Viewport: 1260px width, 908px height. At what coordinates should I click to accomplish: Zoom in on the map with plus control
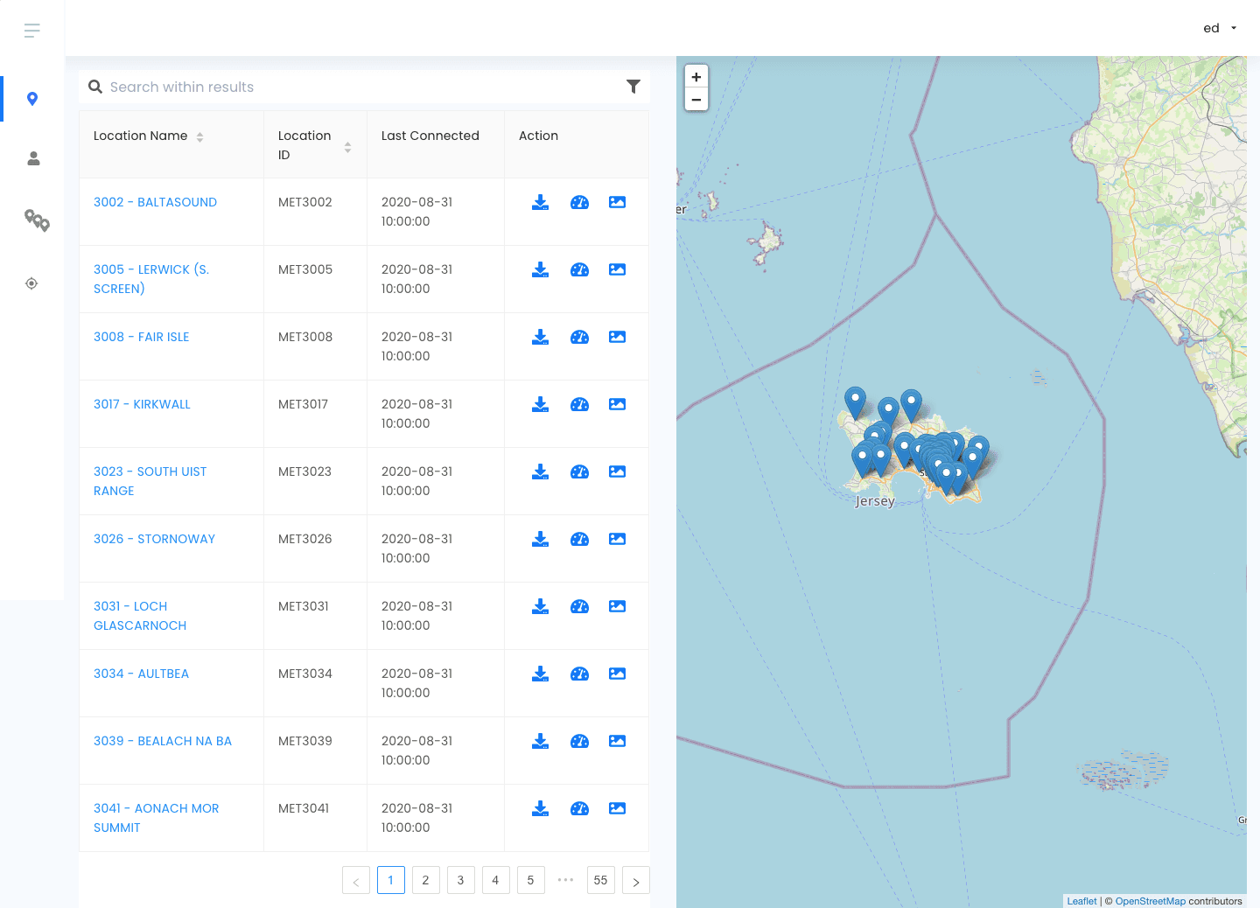tap(696, 77)
